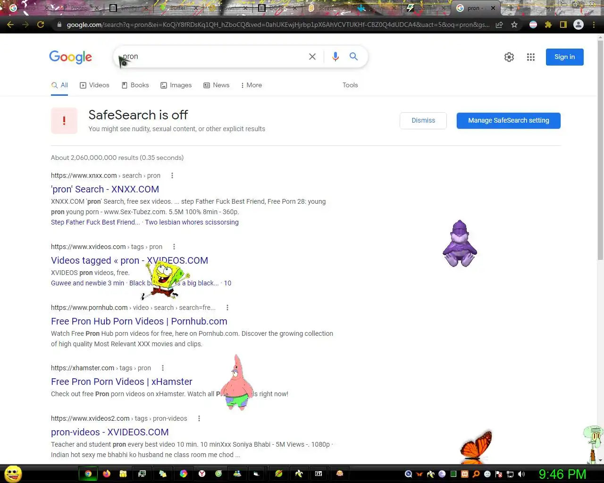The height and width of the screenshot is (483, 604).
Task: Clear the search box with the X icon
Action: click(312, 57)
